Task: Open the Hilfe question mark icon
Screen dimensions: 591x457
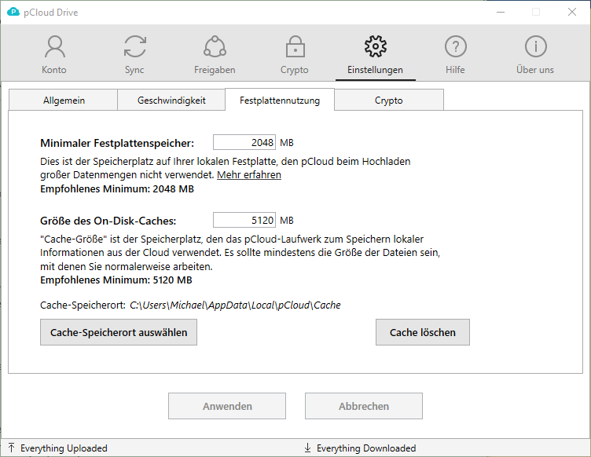Action: click(x=456, y=46)
